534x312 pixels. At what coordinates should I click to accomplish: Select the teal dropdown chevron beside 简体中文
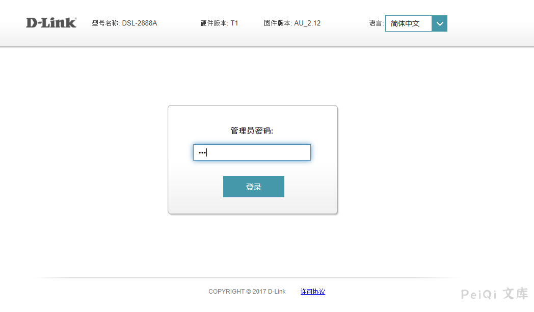(x=439, y=23)
